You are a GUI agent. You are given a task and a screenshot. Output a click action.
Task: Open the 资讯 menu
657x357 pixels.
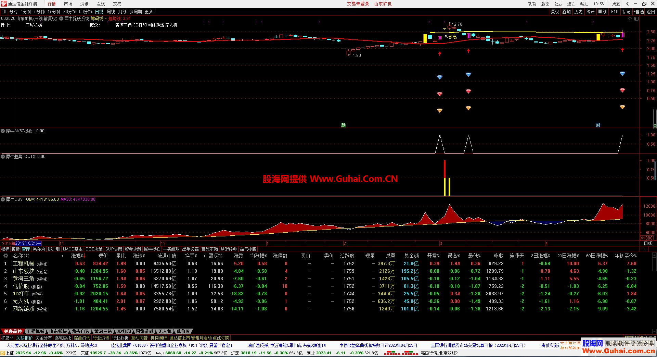point(85,4)
